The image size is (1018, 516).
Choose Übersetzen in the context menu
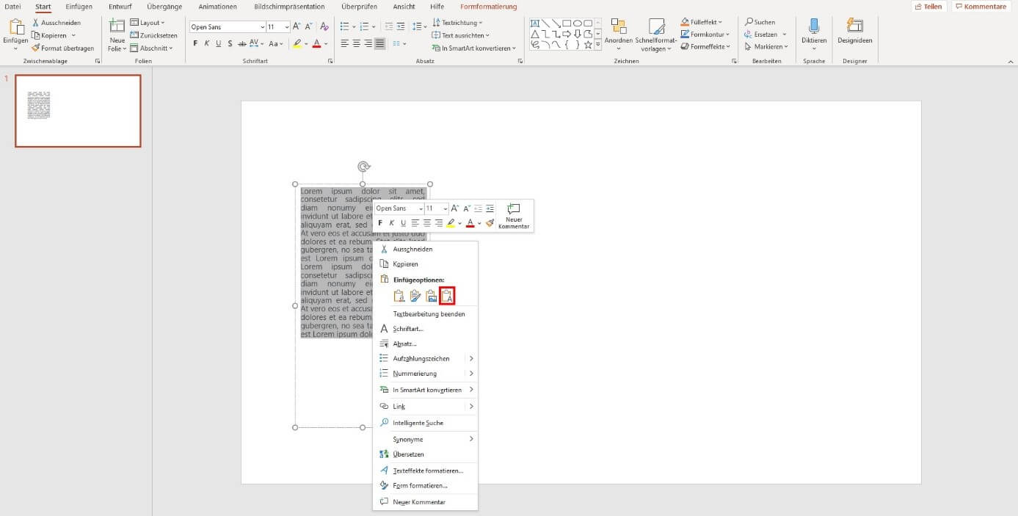426,454
